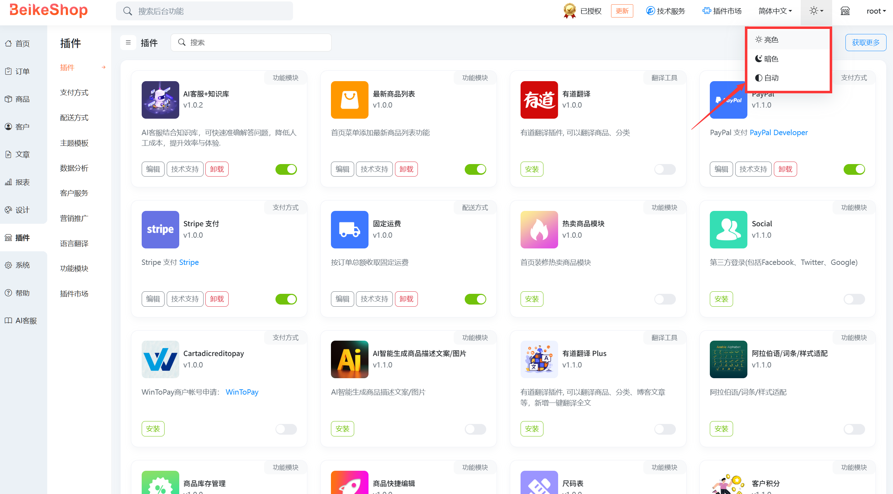Image resolution: width=893 pixels, height=494 pixels.
Task: Open the PayPal Developer link
Action: (779, 133)
